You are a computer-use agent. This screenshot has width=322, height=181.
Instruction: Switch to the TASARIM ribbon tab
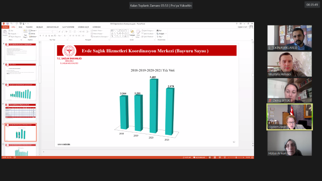point(29,27)
